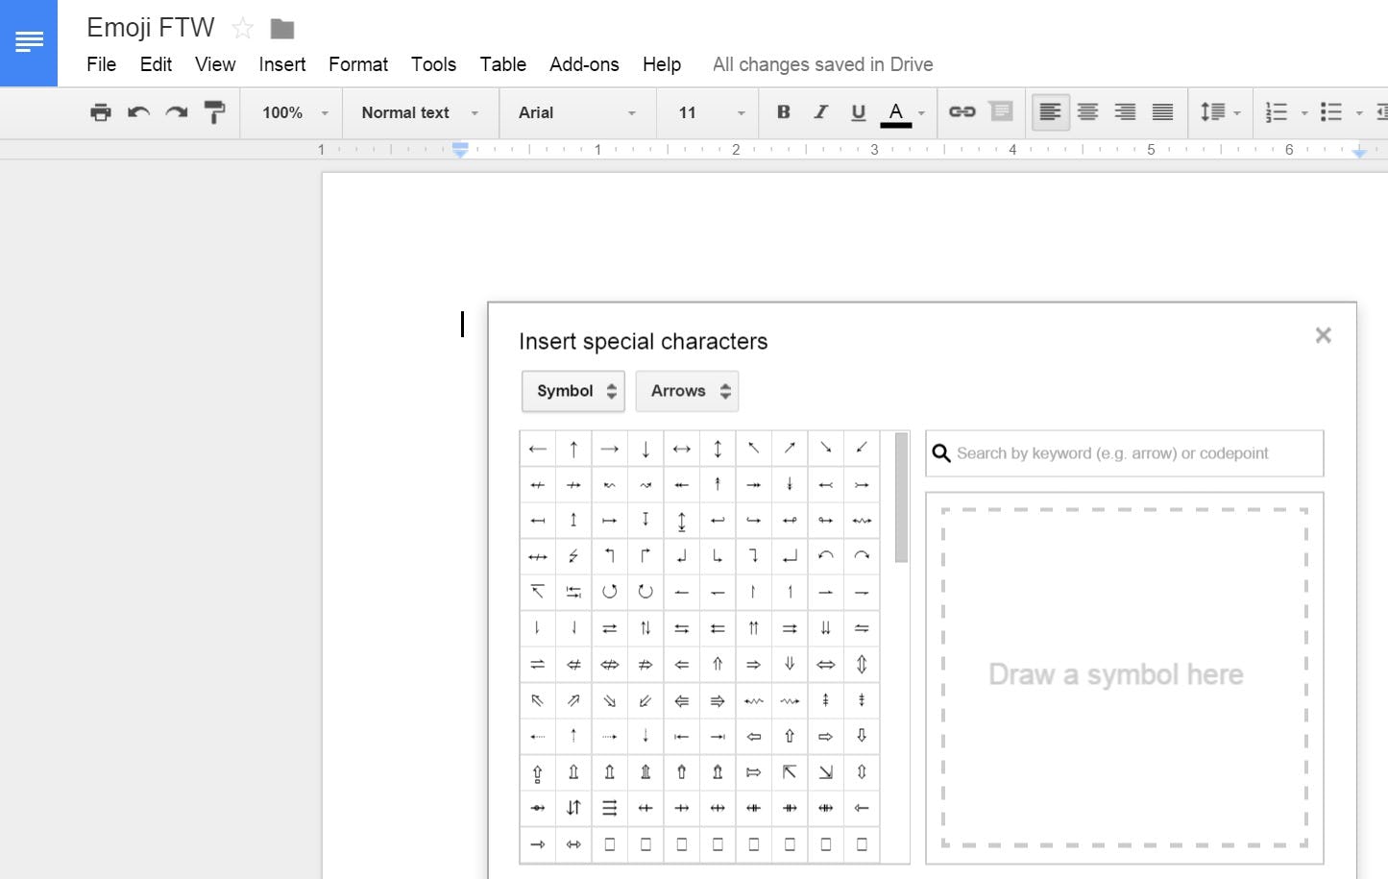
Task: Open the numbered list icon
Action: 1277,112
